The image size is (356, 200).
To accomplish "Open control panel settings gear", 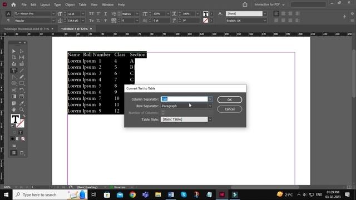I will 352,13.
